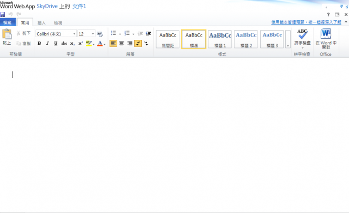This screenshot has width=349, height=213.
Task: Toggle Strikethrough formatting
Action: point(64,43)
